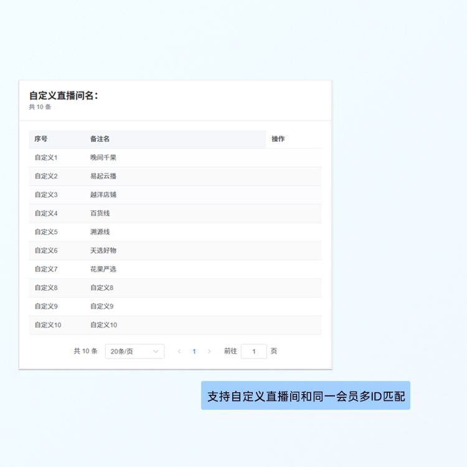467x467 pixels.
Task: Select the 易起云播 row
Action: click(103, 176)
